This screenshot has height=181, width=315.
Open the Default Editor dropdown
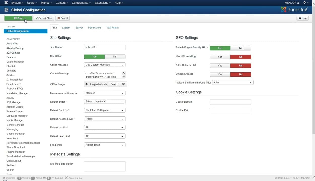coord(104,102)
